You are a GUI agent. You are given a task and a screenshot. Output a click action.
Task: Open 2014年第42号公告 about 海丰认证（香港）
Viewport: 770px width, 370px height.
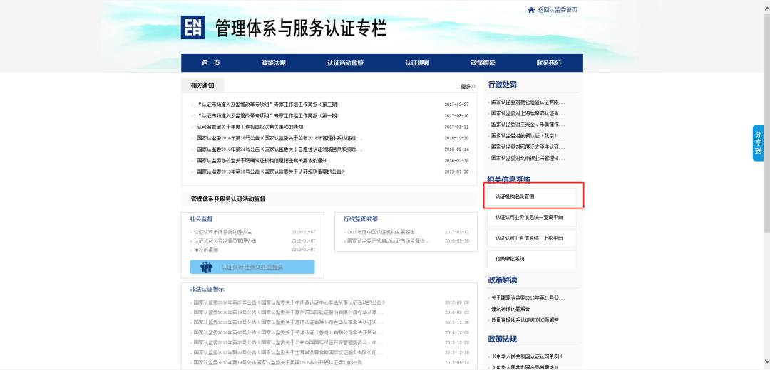click(x=288, y=332)
